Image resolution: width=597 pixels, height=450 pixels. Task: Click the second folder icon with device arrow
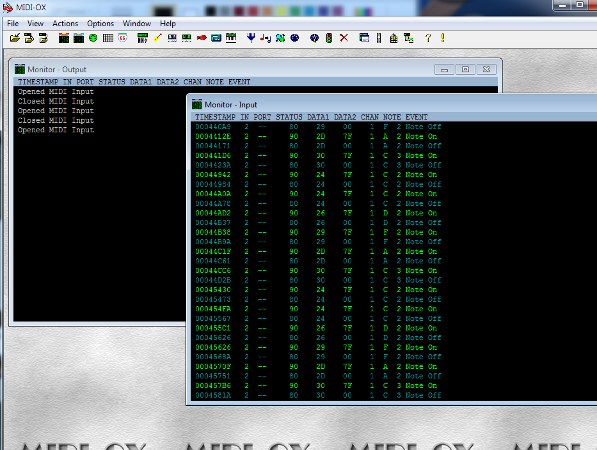coord(29,38)
